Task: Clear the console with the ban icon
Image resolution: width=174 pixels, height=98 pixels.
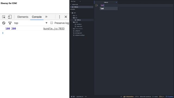Action: (4, 23)
